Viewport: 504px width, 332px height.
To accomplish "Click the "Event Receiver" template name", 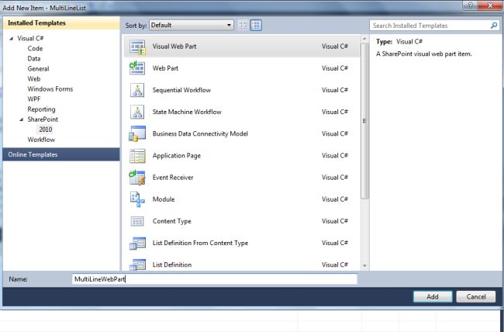I will (173, 178).
